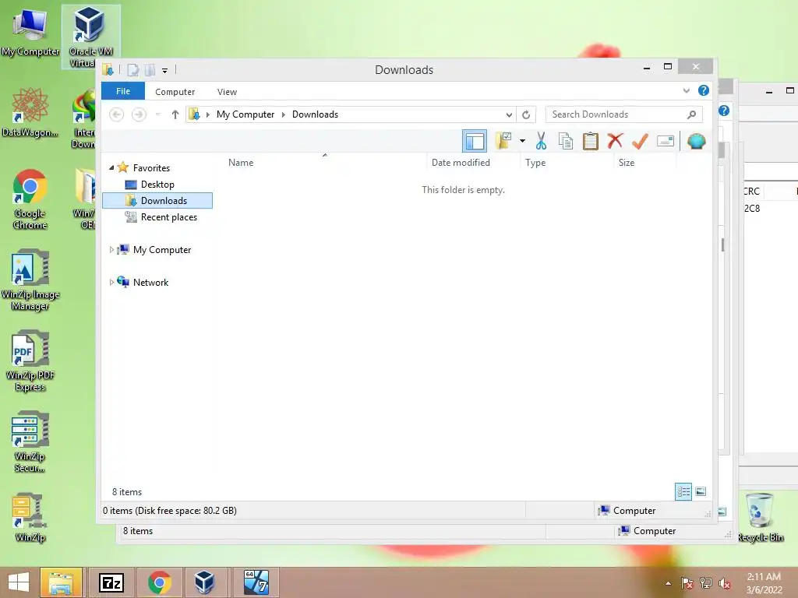
Task: Click the Rename field toolbar icon
Action: (x=666, y=141)
